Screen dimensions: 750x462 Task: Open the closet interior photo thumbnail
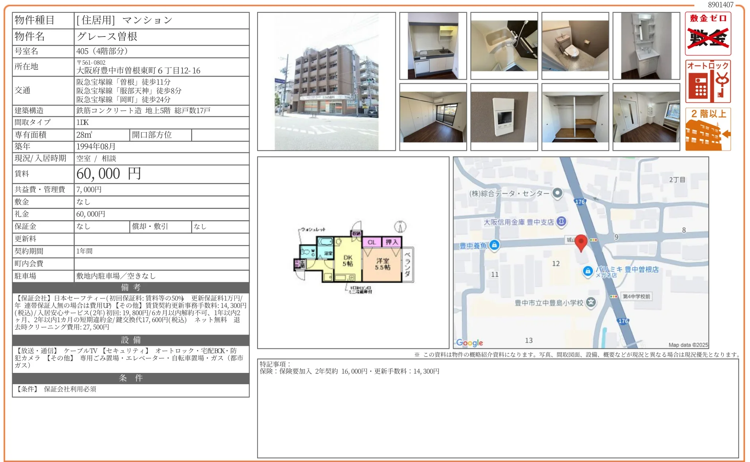pyautogui.click(x=575, y=117)
